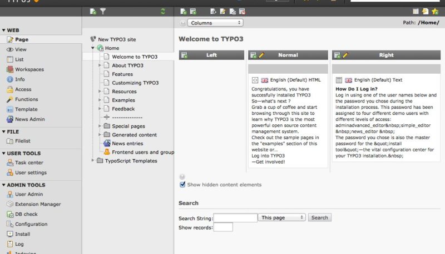Expand the Resources tree node
The height and width of the screenshot is (254, 445).
click(100, 92)
